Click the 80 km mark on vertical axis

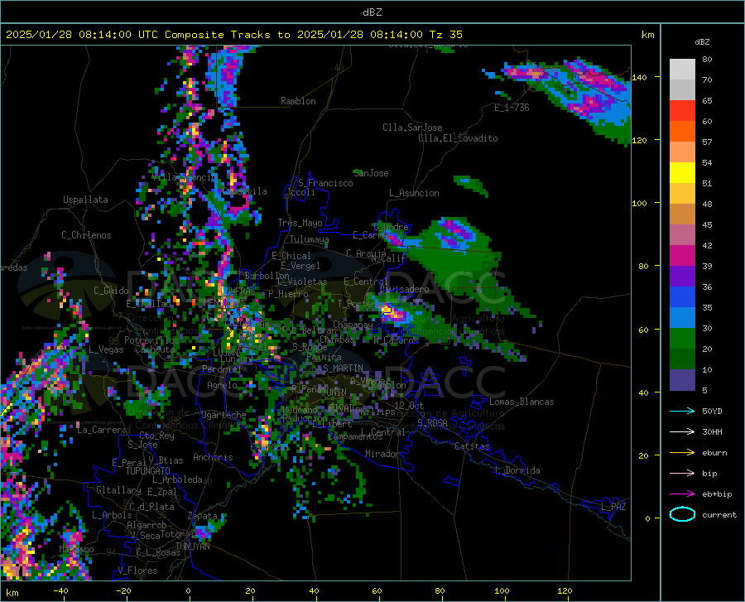[642, 266]
